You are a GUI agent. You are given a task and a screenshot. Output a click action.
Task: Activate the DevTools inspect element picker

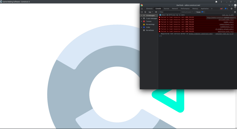tap(142, 9)
